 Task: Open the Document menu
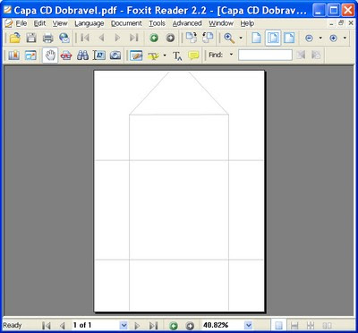(x=126, y=23)
